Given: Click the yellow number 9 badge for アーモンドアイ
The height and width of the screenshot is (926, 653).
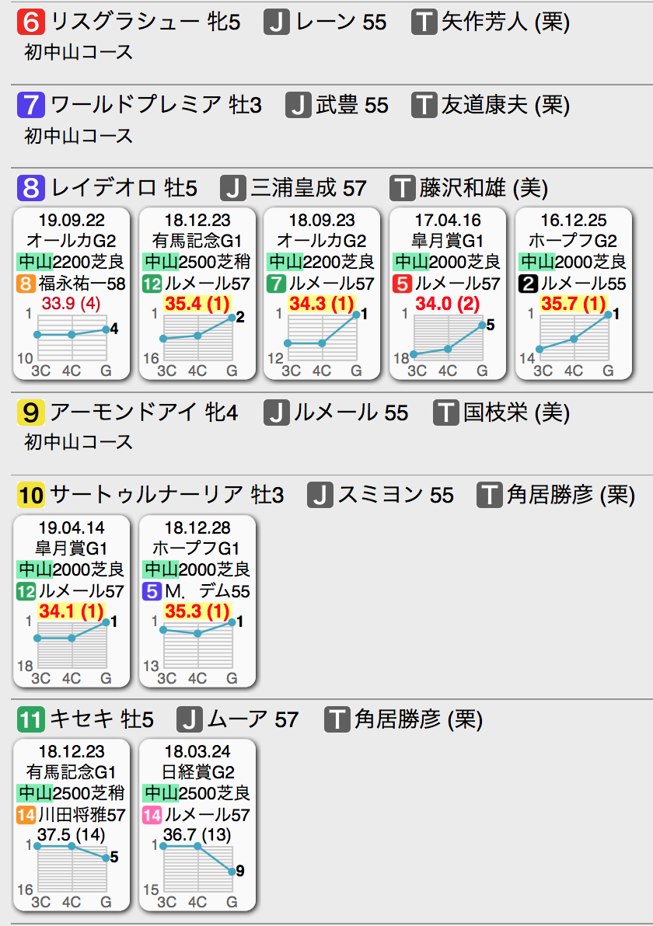Looking at the screenshot, I should coord(31,413).
